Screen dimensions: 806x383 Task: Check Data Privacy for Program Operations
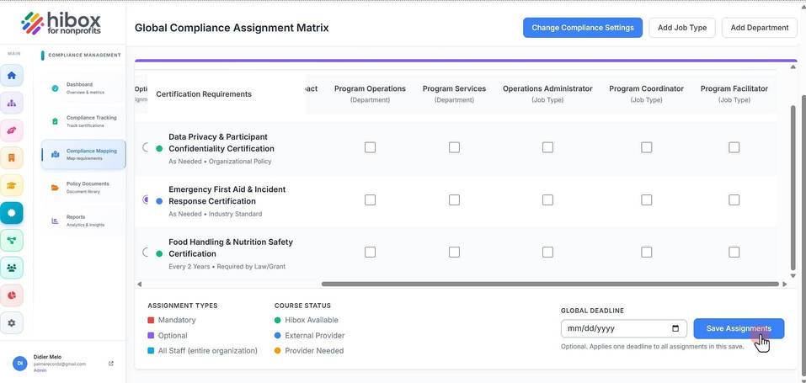[370, 147]
